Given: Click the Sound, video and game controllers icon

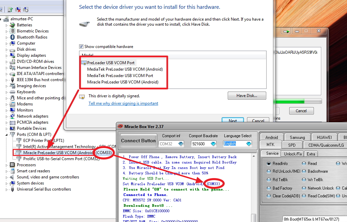Looking at the screenshot, I should coord(13,177).
